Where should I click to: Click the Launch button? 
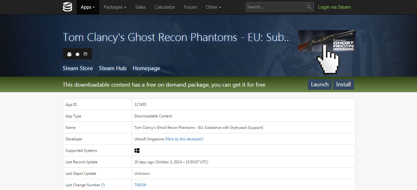coord(320,84)
